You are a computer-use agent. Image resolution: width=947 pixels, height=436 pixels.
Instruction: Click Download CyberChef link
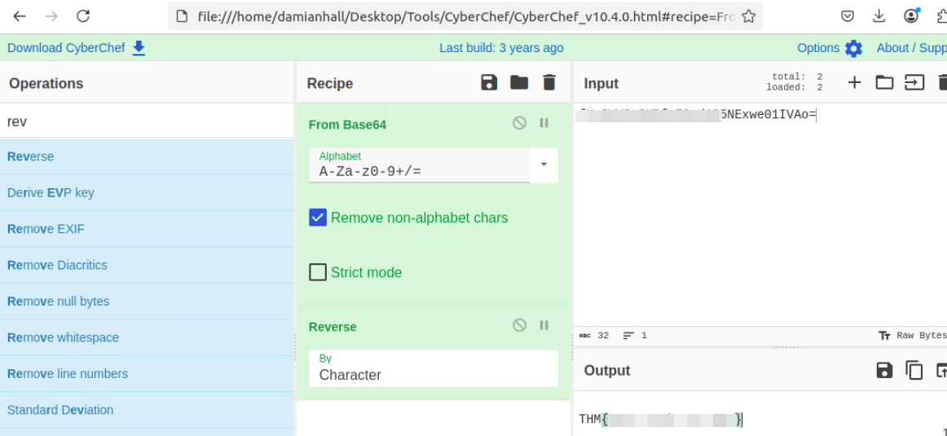tap(76, 48)
